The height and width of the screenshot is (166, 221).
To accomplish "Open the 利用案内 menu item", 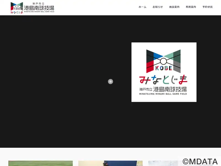I will coord(191,7).
